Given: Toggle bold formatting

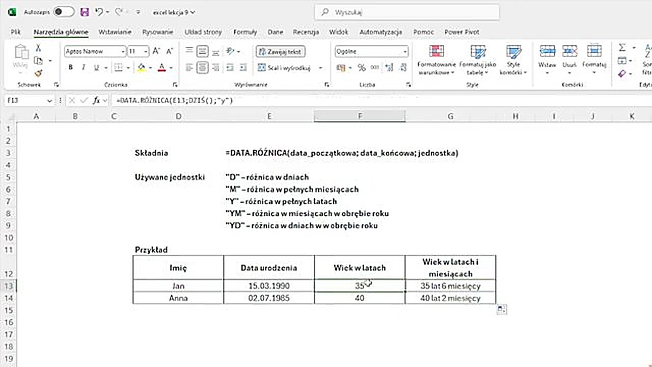Looking at the screenshot, I should coord(70,67).
